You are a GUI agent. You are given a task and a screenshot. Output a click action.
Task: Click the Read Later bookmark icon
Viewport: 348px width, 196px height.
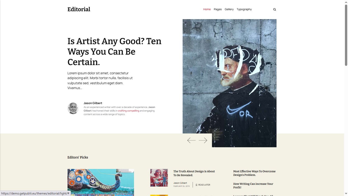pos(196,185)
